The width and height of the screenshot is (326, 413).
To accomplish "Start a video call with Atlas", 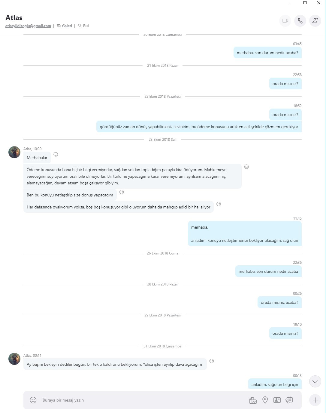I will pos(285,21).
